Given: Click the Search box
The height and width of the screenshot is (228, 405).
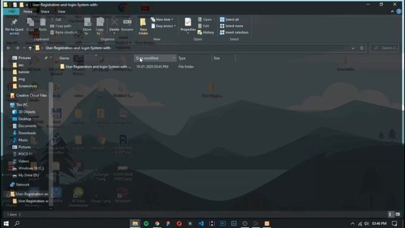Looking at the screenshot, I should click(x=385, y=48).
